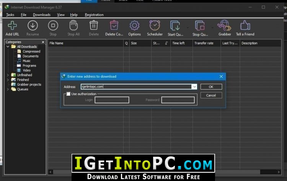The image size is (287, 181).
Task: Open the Start Queue dropdown arrow
Action: (x=188, y=28)
